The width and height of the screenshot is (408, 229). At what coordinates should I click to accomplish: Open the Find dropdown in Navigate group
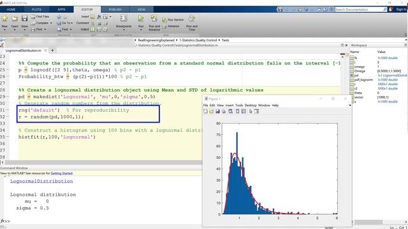[x=64, y=29]
